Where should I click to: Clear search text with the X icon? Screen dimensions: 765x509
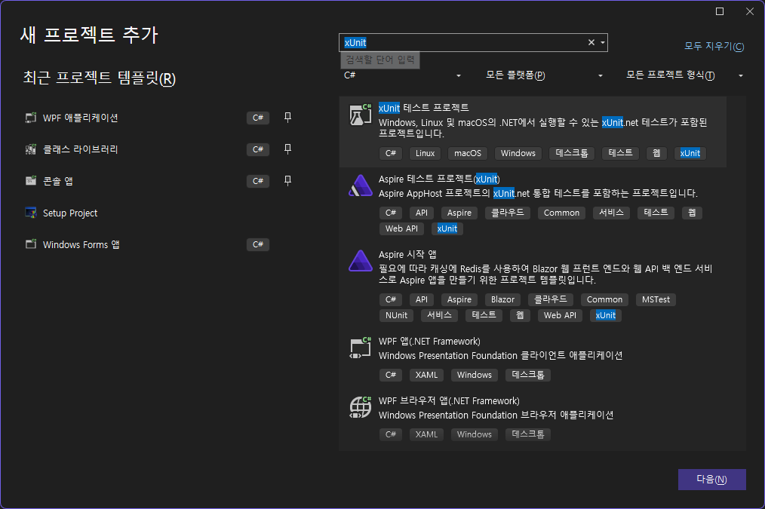tap(591, 43)
